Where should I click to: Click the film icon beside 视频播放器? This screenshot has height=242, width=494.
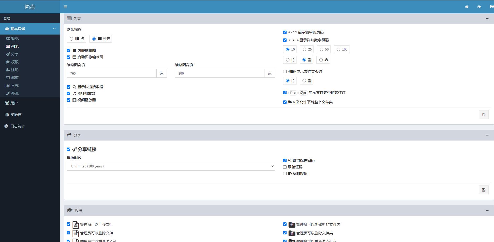(x=74, y=100)
